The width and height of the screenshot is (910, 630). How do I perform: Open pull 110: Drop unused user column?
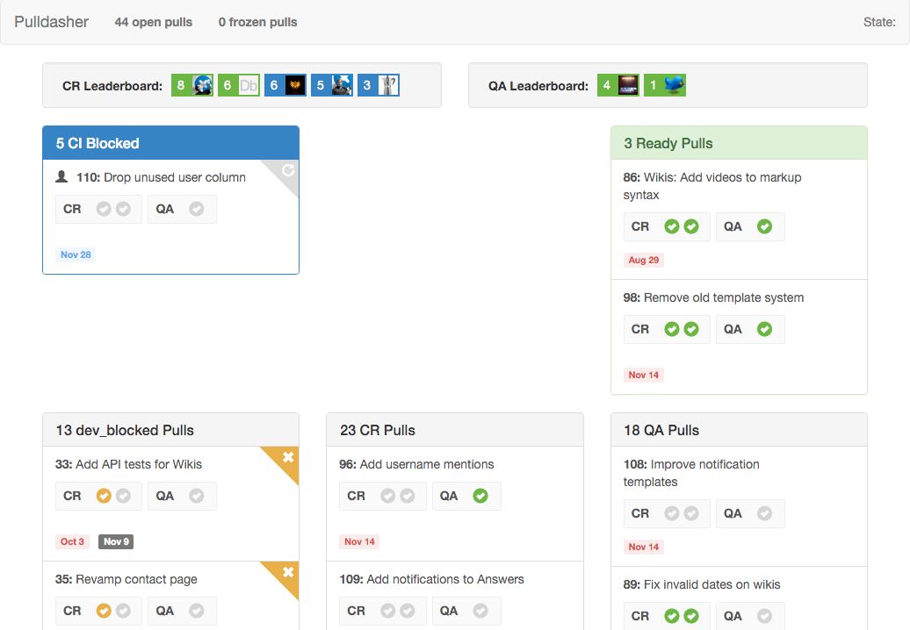click(162, 177)
